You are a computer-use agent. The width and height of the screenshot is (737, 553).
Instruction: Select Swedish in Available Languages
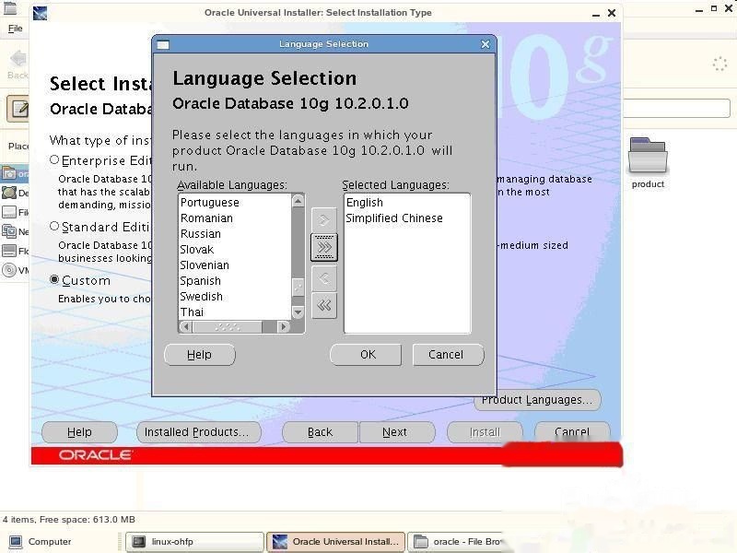coord(235,296)
